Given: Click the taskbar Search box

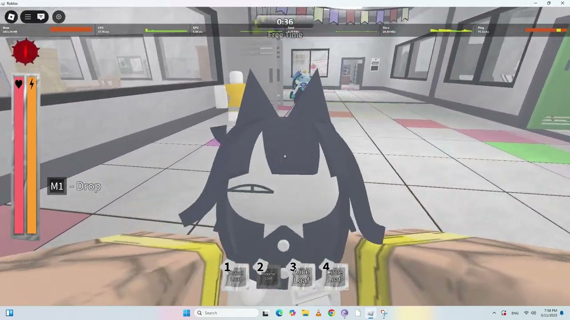Looking at the screenshot, I should pos(227,313).
